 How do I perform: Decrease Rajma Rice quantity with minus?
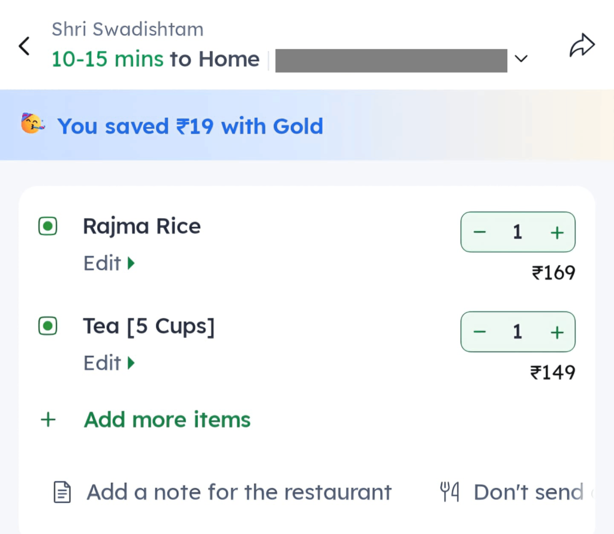(480, 232)
